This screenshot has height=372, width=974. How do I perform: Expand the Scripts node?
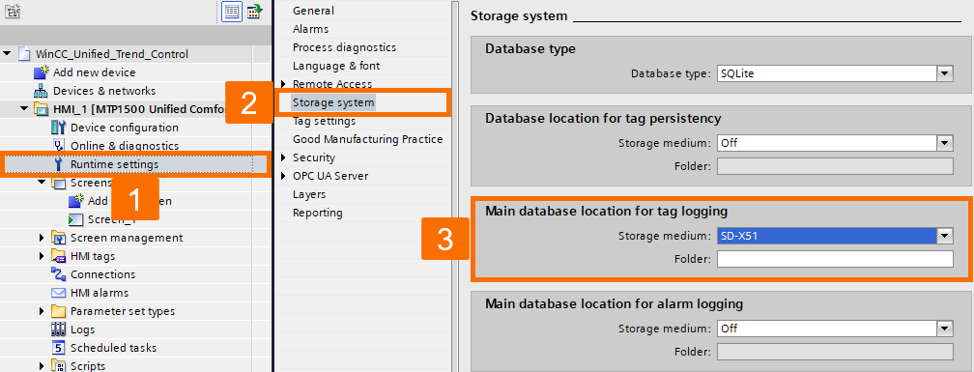click(x=42, y=366)
